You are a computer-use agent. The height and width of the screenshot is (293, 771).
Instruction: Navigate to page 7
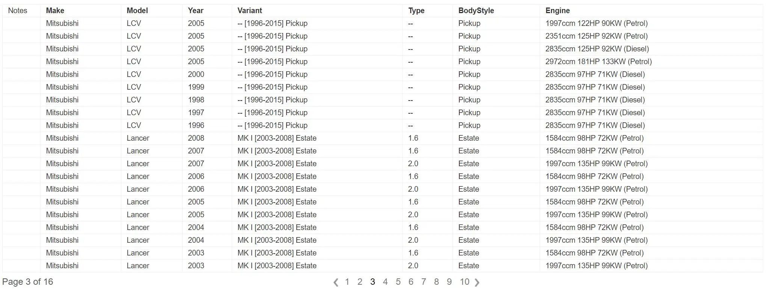coord(424,282)
